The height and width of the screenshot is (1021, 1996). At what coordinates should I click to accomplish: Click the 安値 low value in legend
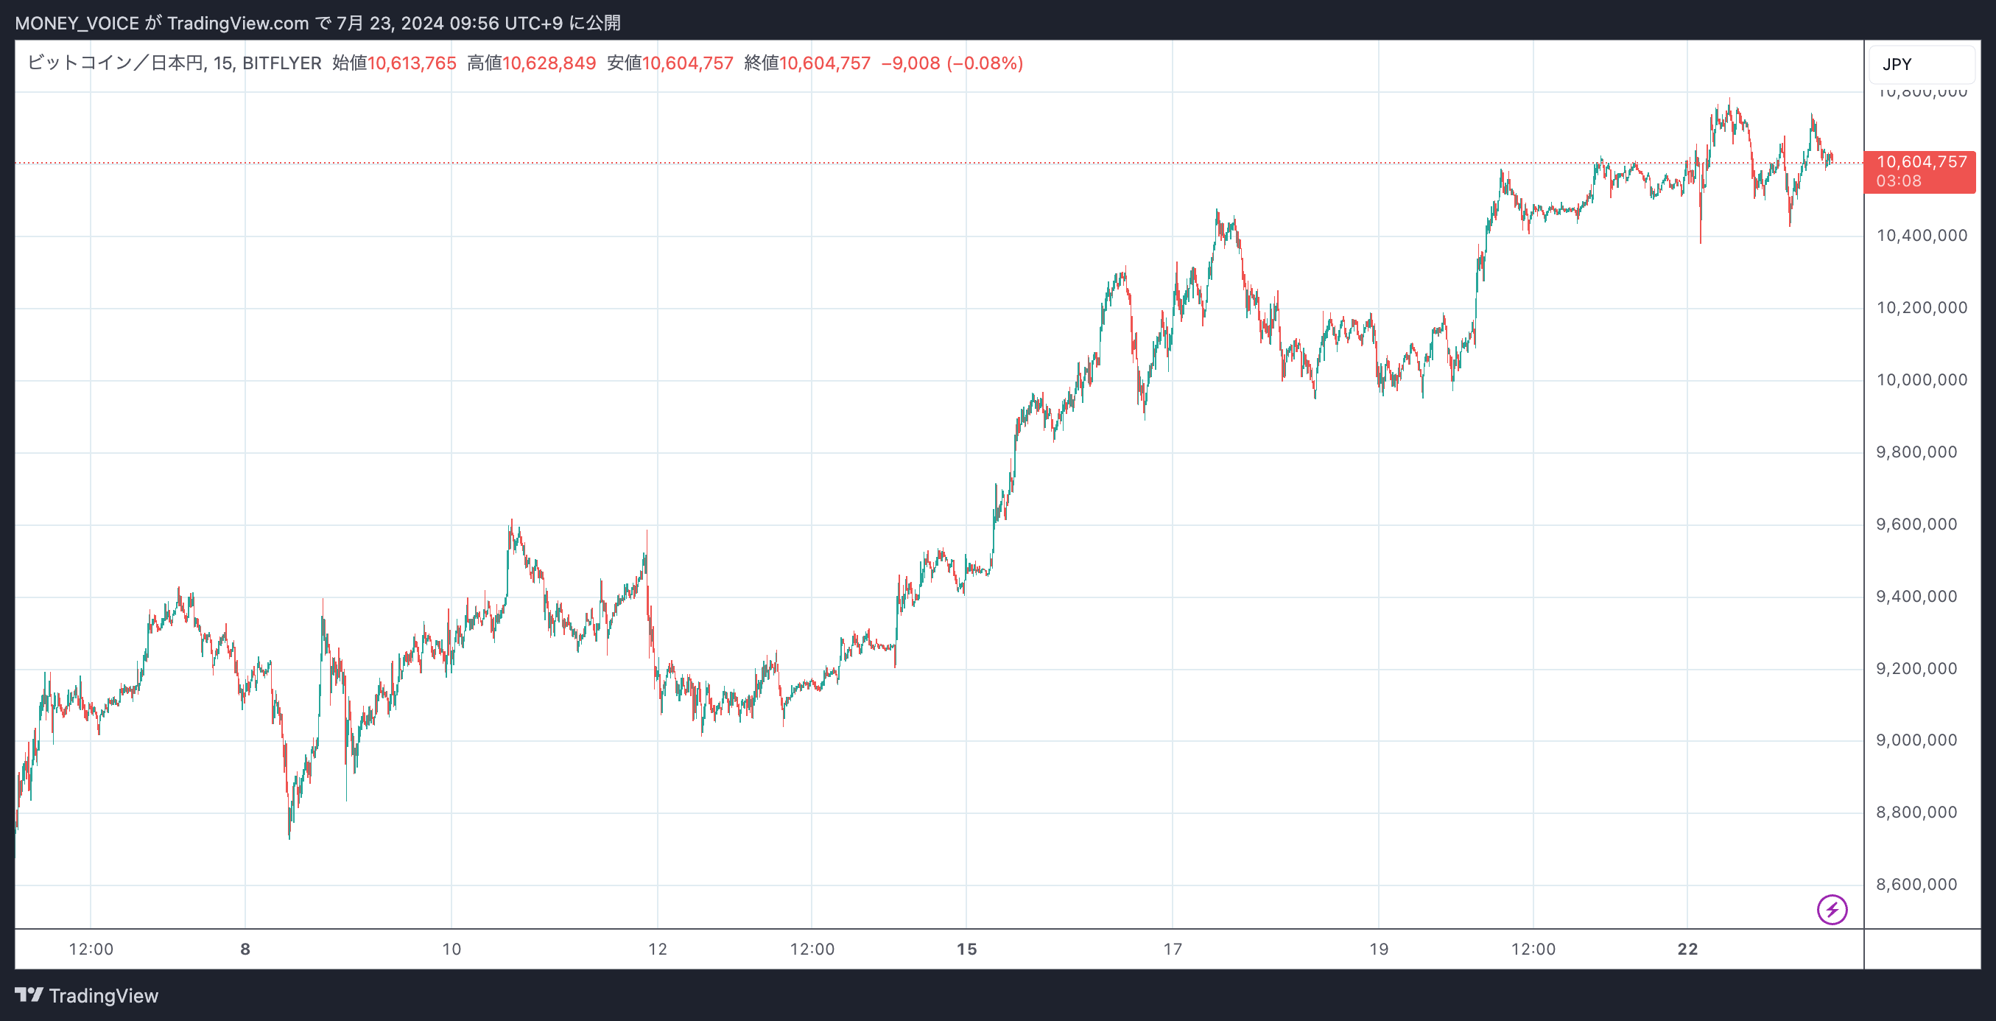pos(687,63)
